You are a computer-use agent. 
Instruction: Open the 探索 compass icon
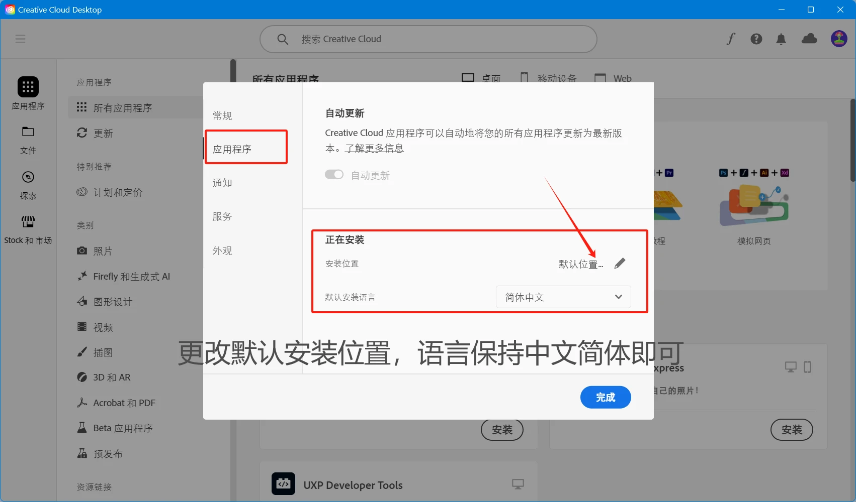tap(28, 177)
